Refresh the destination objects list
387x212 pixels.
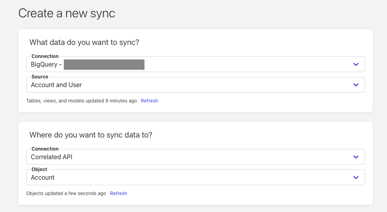pyautogui.click(x=119, y=193)
